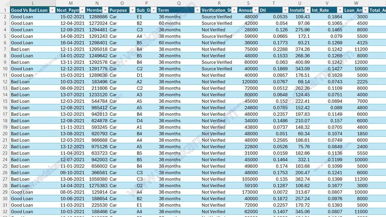
Task: Select the 'Bad Loan' cell in row 7
Action: pyautogui.click(x=33, y=49)
